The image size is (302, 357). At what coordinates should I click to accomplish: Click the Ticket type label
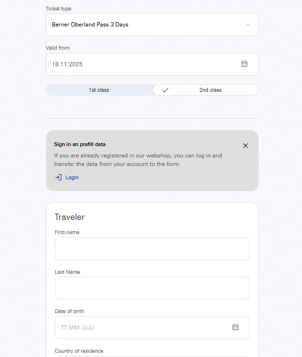pos(59,9)
